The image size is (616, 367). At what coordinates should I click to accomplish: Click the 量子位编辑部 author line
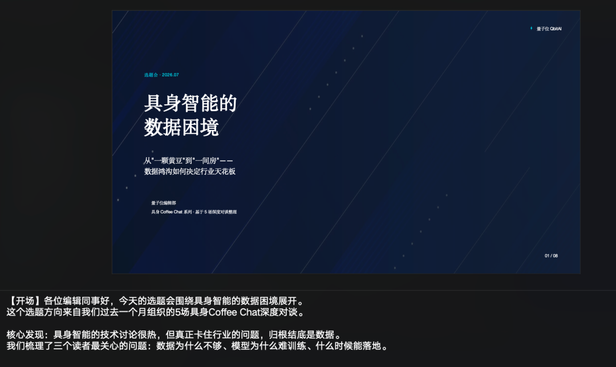(164, 203)
